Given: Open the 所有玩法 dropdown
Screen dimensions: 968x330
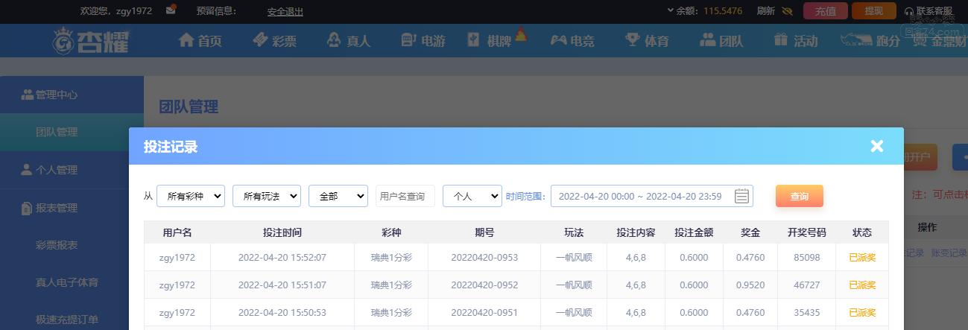Looking at the screenshot, I should [267, 196].
